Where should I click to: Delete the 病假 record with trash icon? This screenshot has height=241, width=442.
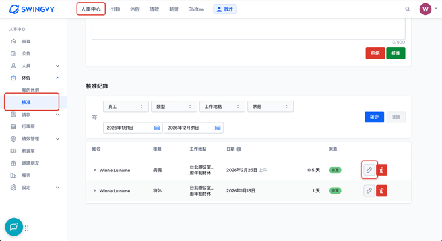(382, 170)
